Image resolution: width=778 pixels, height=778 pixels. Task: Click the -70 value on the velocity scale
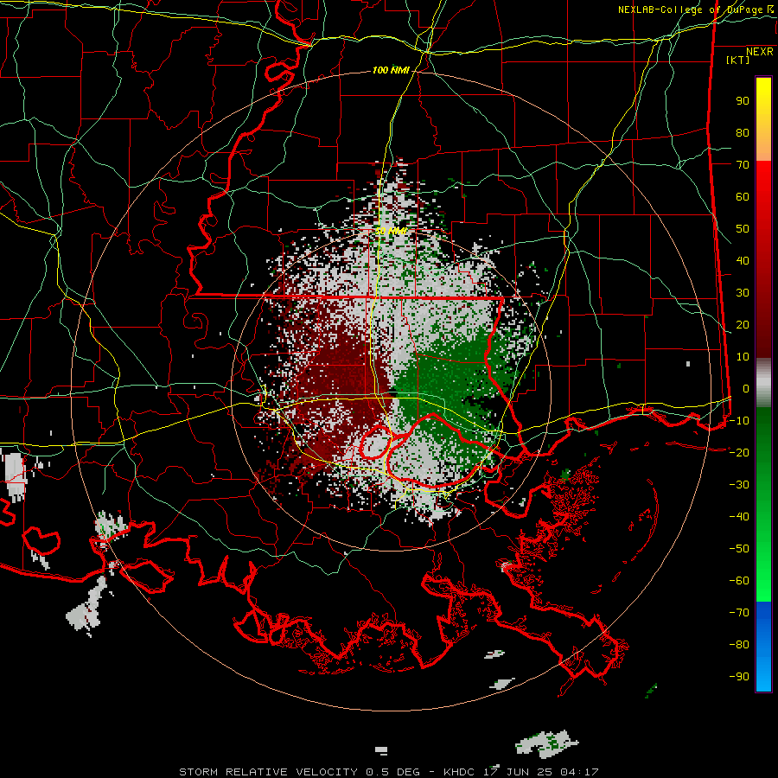739,613
